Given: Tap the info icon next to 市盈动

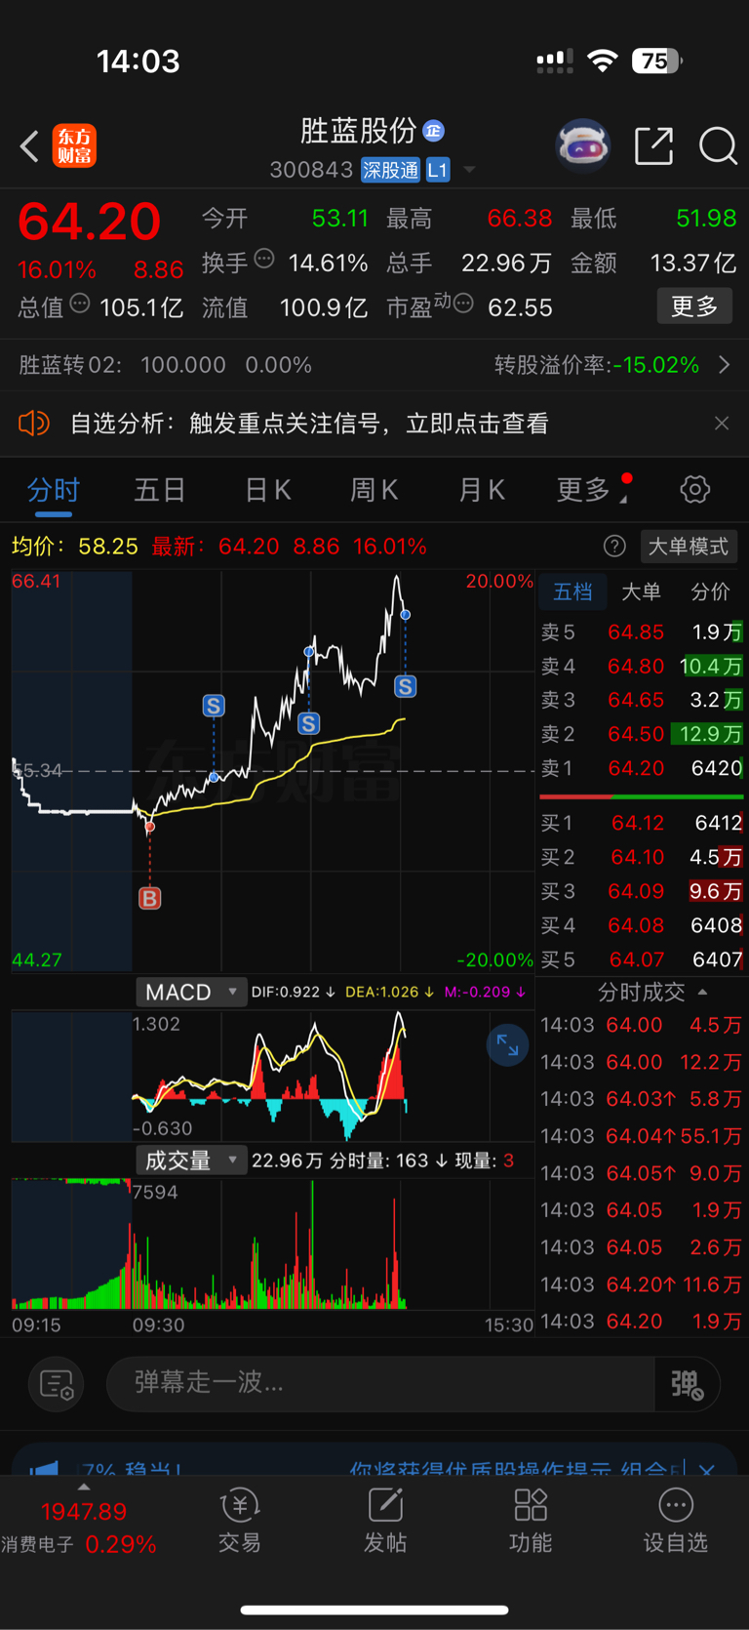Looking at the screenshot, I should [x=464, y=304].
